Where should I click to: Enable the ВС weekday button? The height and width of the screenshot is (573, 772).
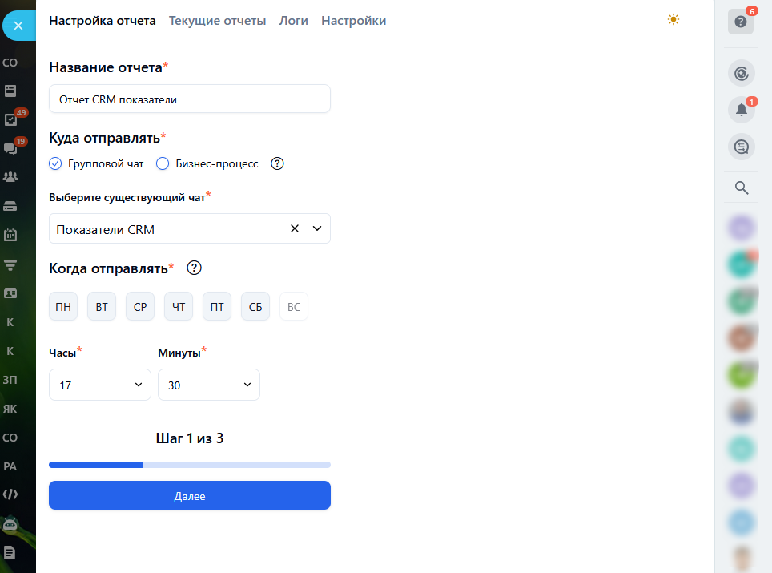[294, 306]
